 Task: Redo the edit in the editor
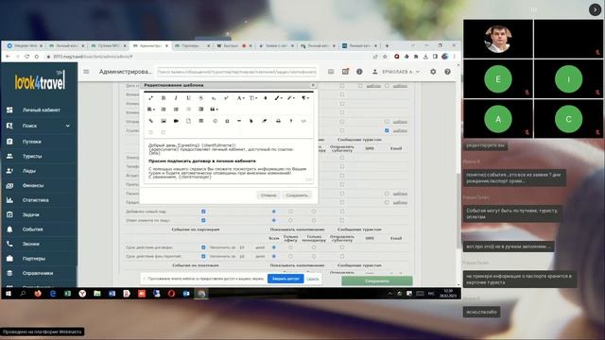click(x=164, y=132)
